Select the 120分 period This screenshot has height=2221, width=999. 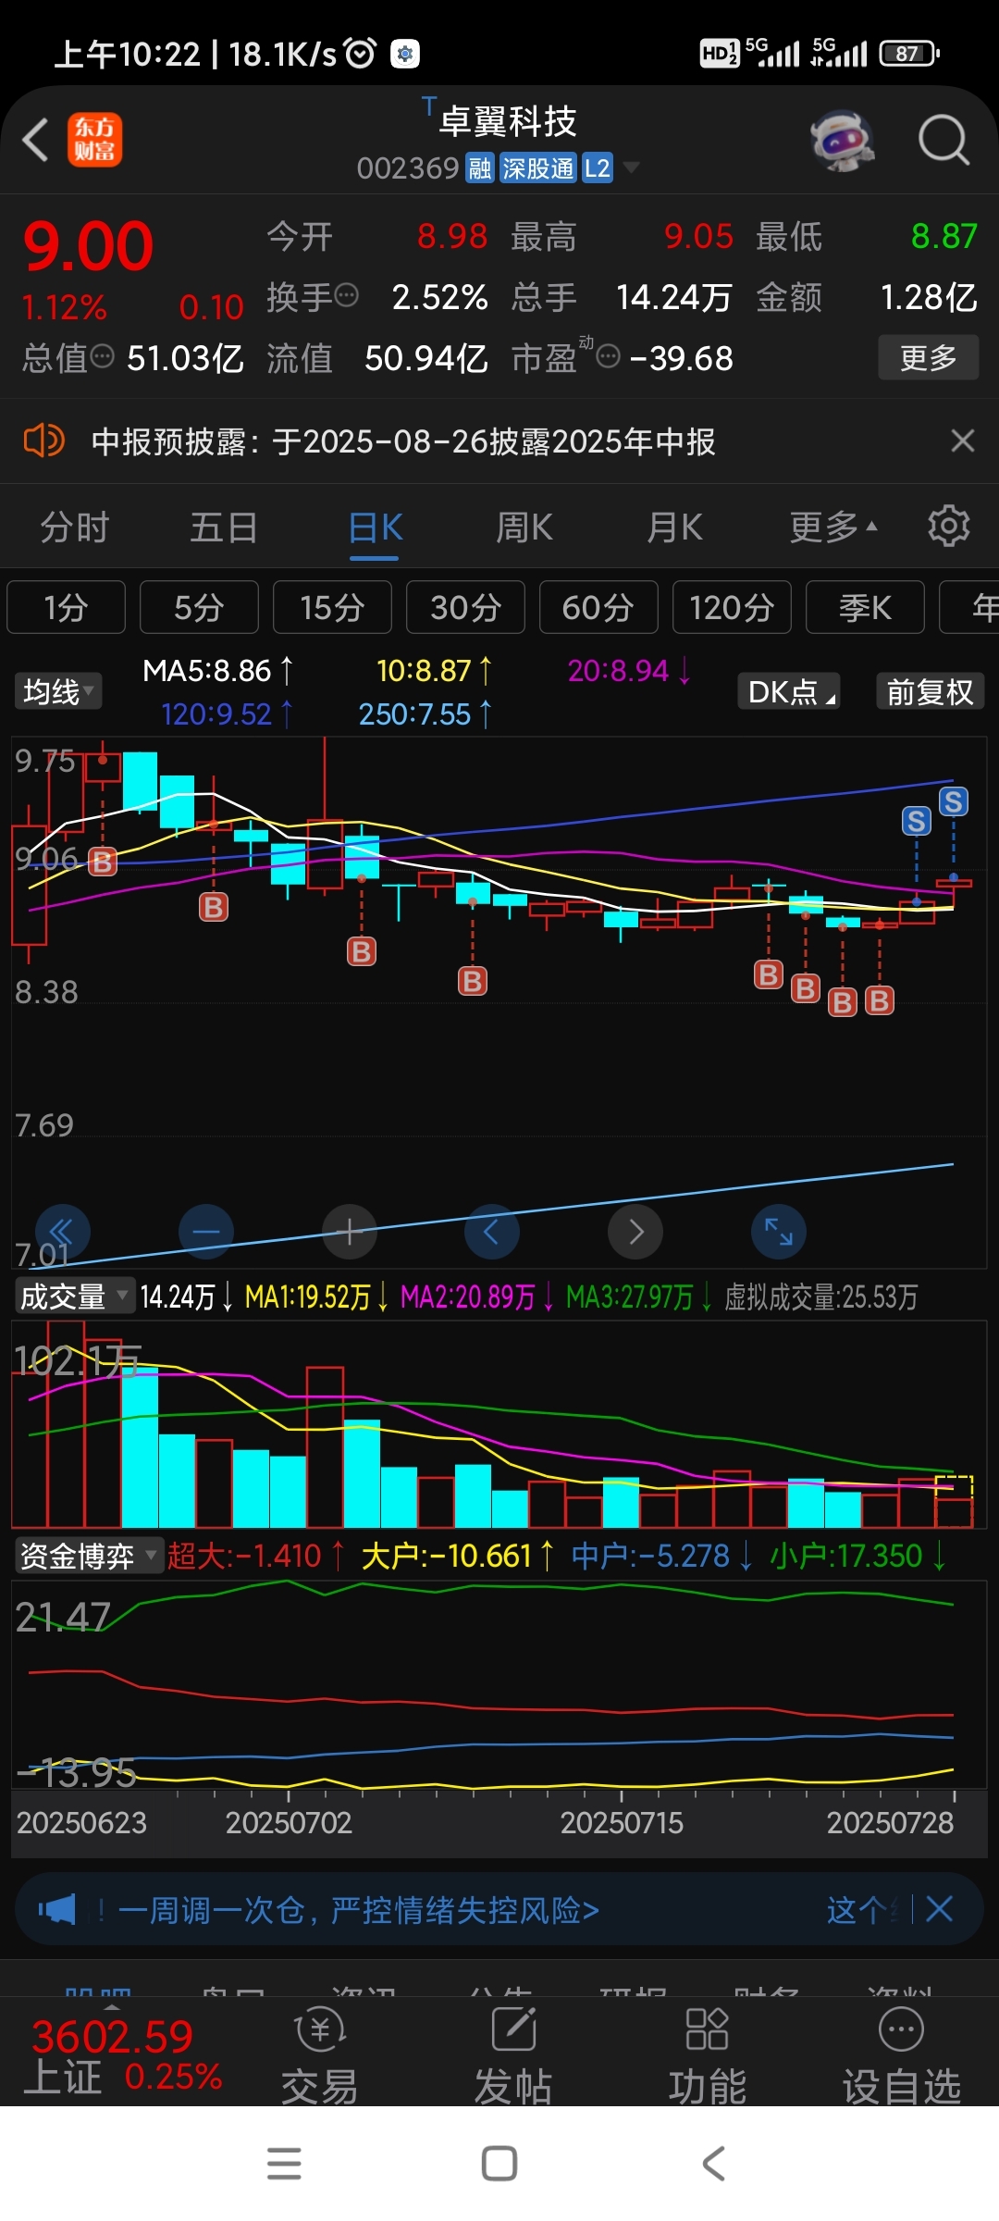732,607
